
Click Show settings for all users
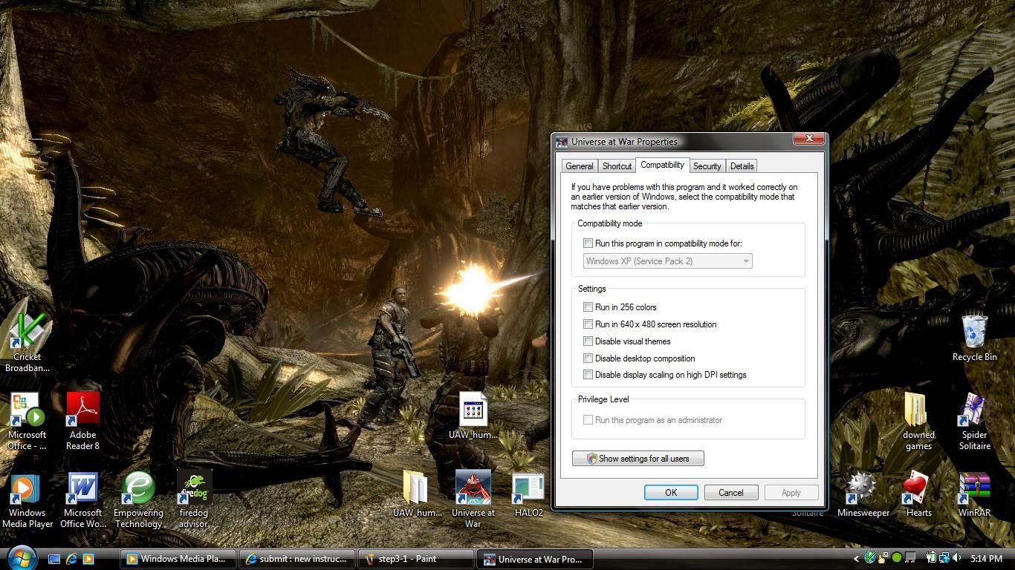(x=638, y=458)
